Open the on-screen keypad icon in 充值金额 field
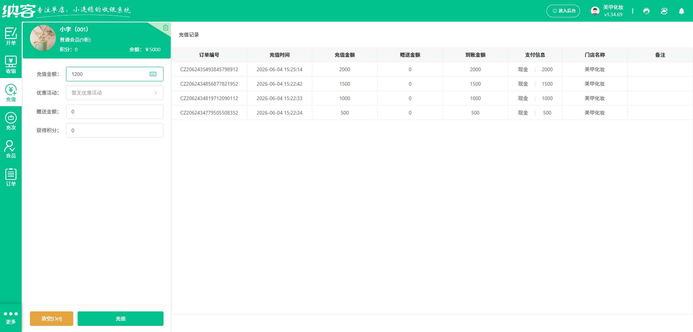The image size is (693, 332). [x=153, y=74]
